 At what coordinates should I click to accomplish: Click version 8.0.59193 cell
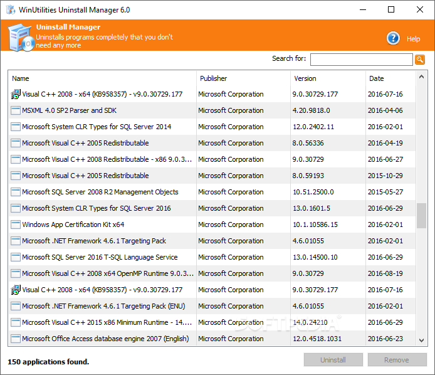[308, 176]
